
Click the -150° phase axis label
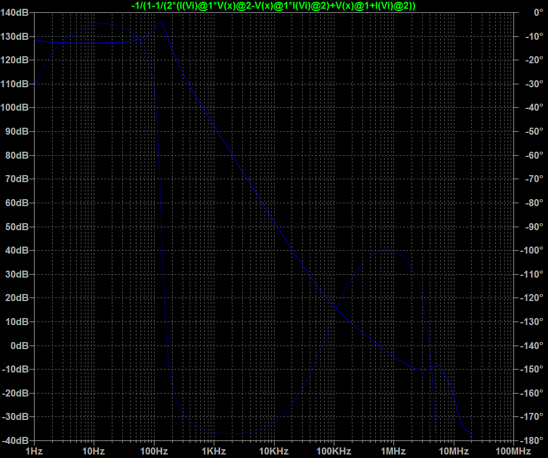(532, 369)
